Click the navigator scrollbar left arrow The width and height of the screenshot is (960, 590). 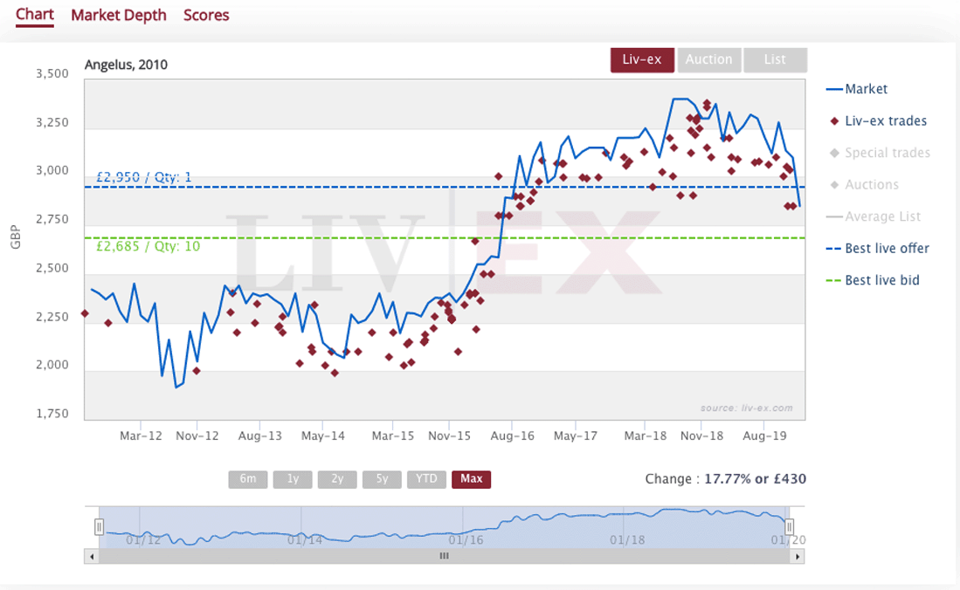[x=92, y=556]
